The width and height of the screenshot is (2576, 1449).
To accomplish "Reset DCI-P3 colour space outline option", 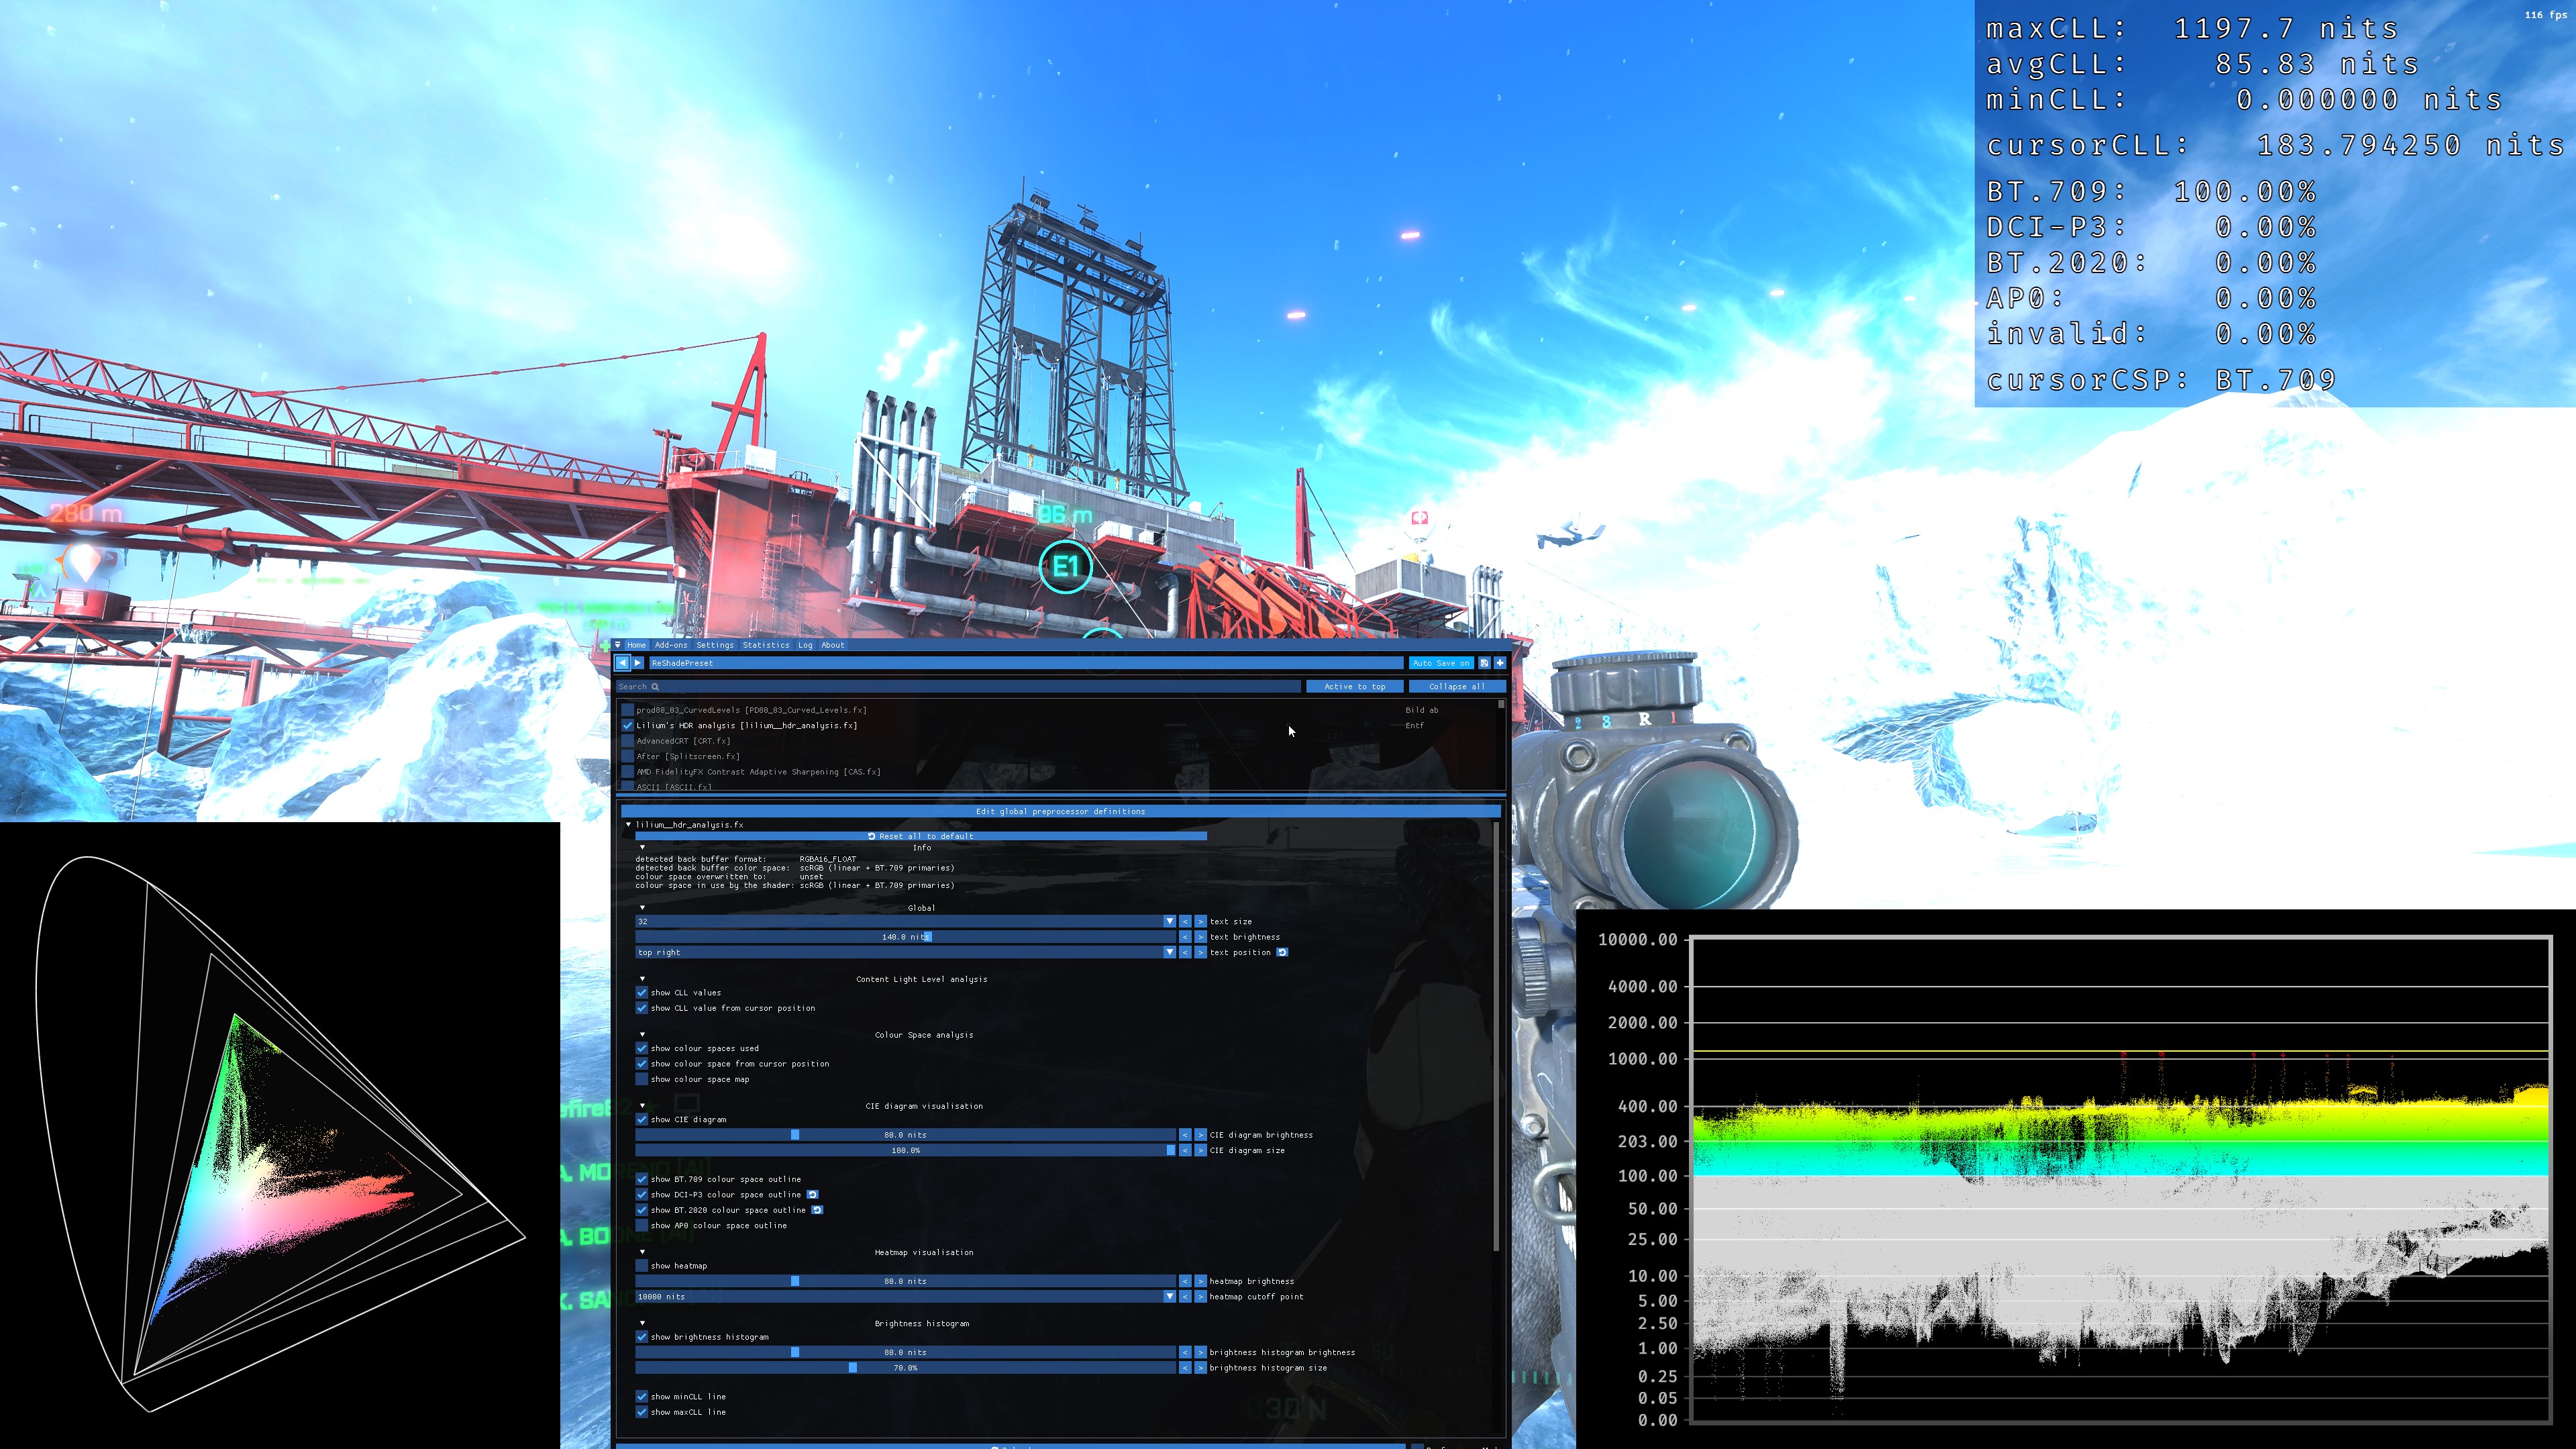I will pyautogui.click(x=812, y=1194).
